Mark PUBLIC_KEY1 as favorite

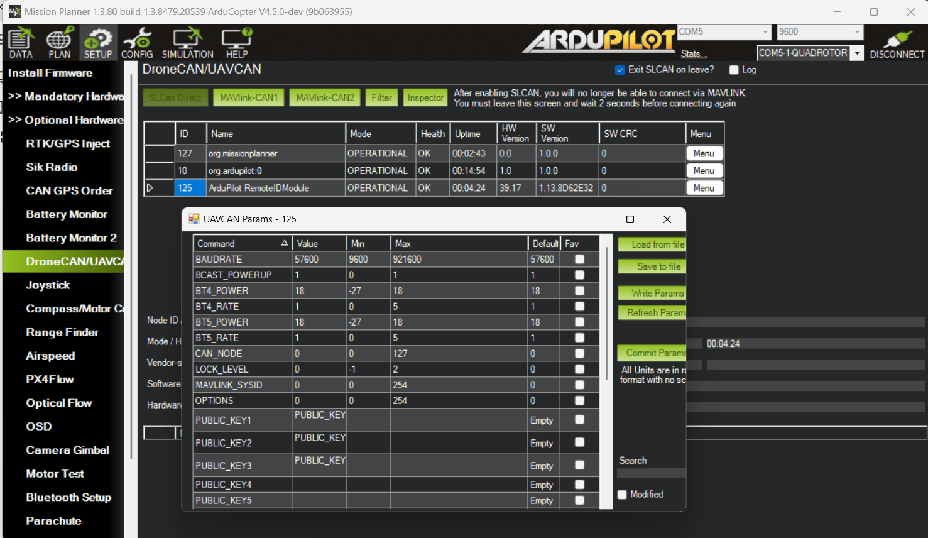(579, 419)
